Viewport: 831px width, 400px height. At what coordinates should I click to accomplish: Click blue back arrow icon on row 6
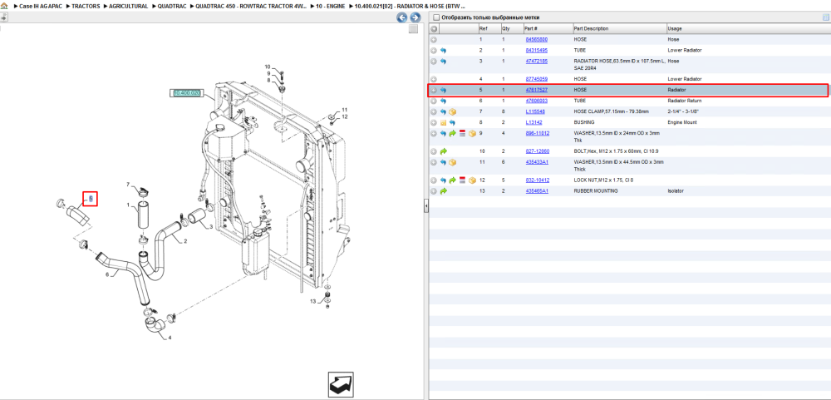[x=444, y=101]
